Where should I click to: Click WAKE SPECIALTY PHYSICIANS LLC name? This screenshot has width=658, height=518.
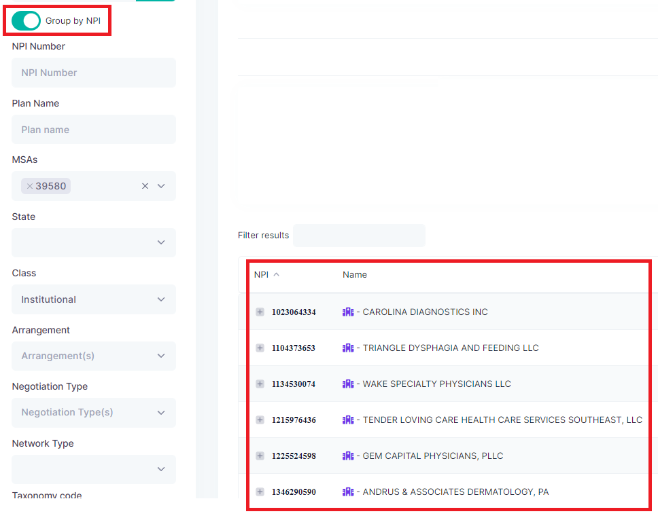437,384
